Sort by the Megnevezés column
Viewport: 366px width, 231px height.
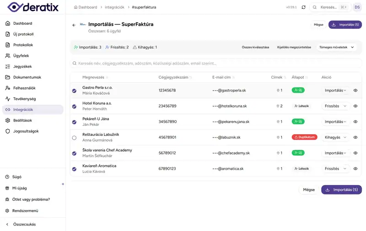[x=95, y=77]
